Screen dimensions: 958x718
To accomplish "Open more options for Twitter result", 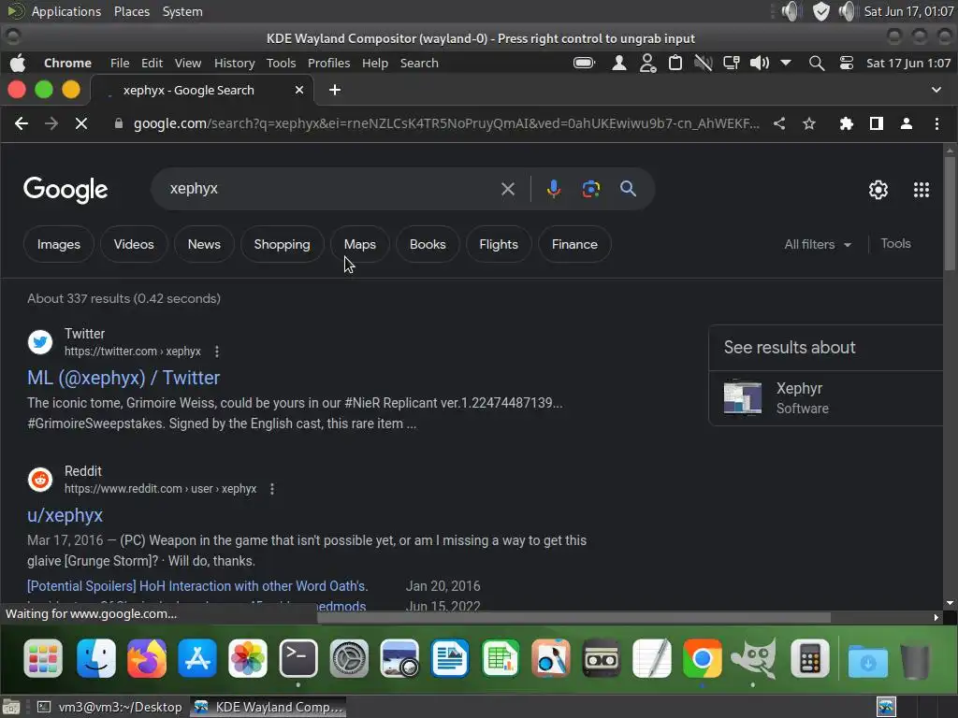I will [217, 352].
